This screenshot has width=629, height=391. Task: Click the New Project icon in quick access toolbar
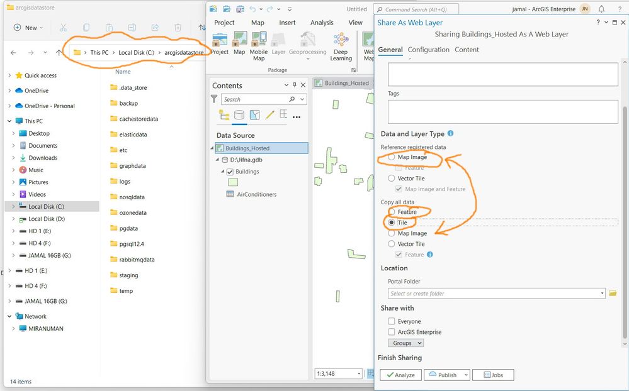tap(213, 9)
